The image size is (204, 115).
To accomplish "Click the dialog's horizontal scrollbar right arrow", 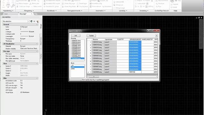I will 157,77.
